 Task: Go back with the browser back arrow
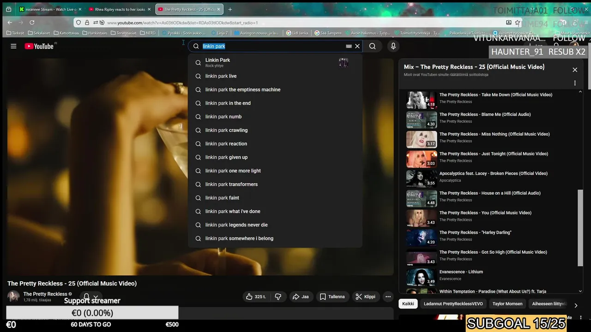tap(10, 22)
